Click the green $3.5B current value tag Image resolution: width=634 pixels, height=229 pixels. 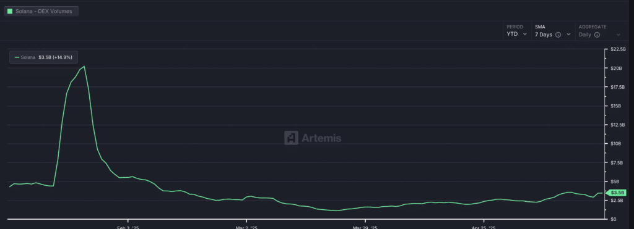tap(617, 193)
